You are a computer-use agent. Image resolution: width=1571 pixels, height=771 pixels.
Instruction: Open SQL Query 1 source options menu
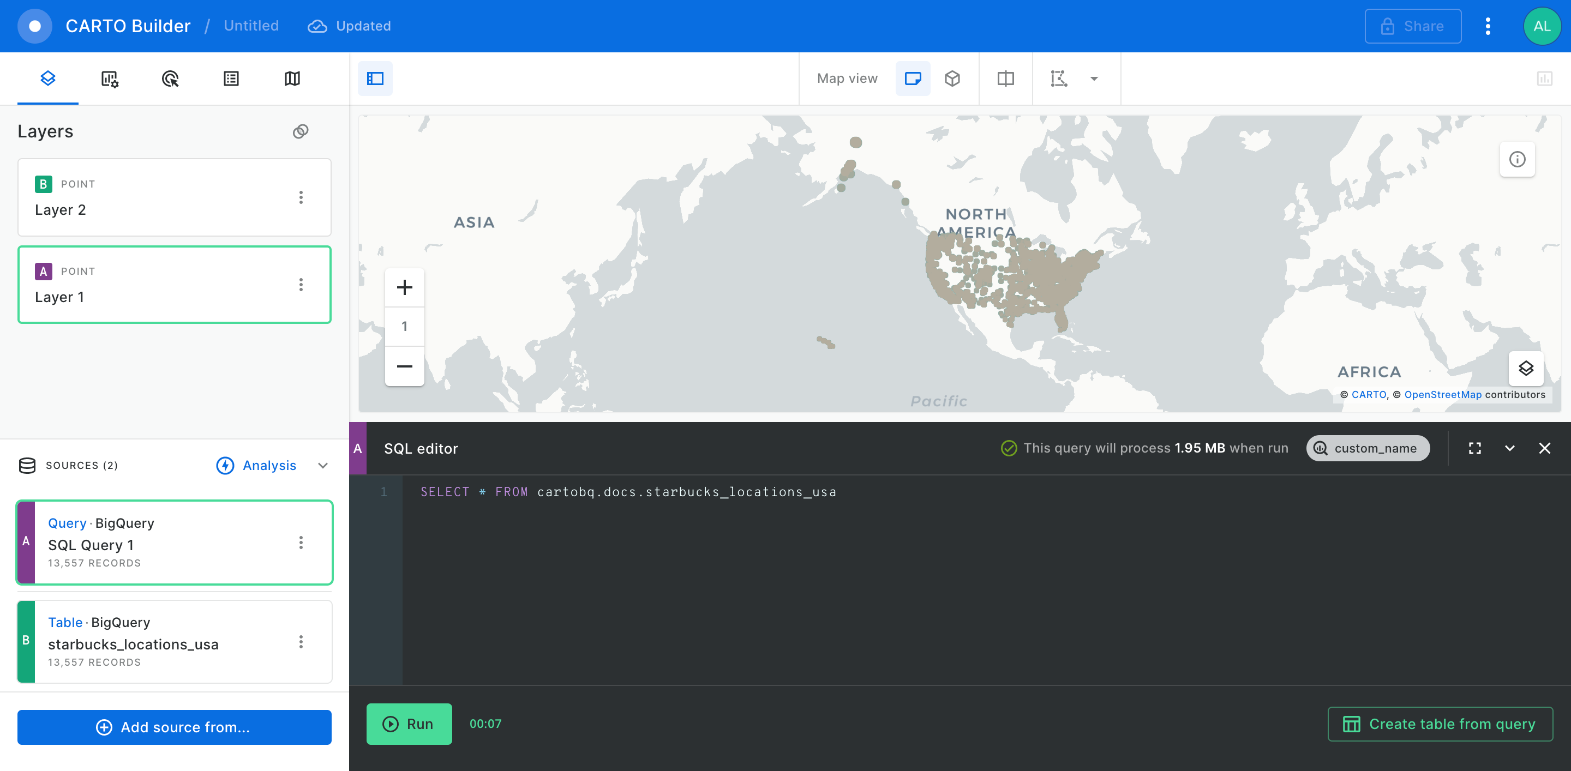click(x=301, y=543)
